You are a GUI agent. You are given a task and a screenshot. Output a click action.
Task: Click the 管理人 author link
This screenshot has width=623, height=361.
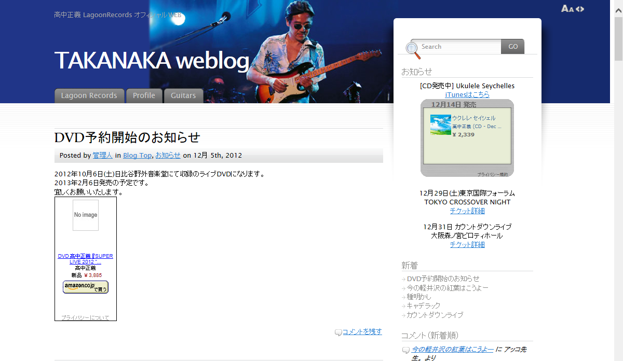coord(102,155)
